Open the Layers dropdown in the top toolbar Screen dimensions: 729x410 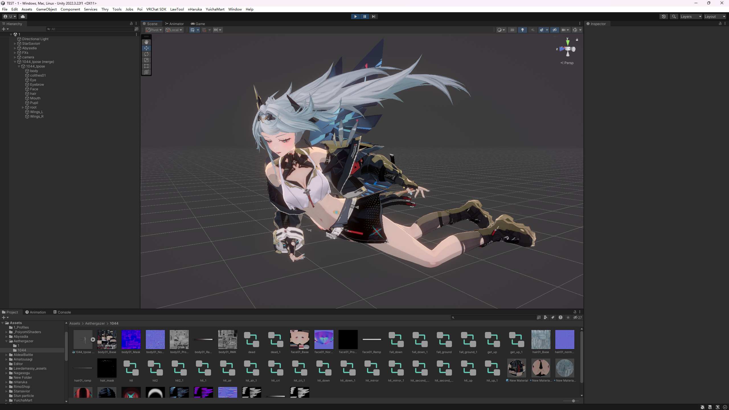(691, 17)
